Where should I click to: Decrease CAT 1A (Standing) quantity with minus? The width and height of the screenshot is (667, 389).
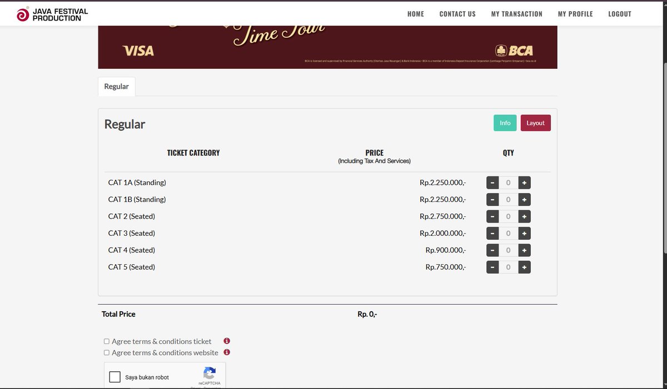point(492,183)
